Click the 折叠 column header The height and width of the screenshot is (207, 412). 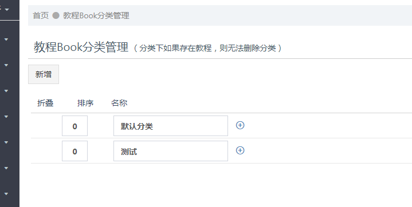pyautogui.click(x=45, y=103)
